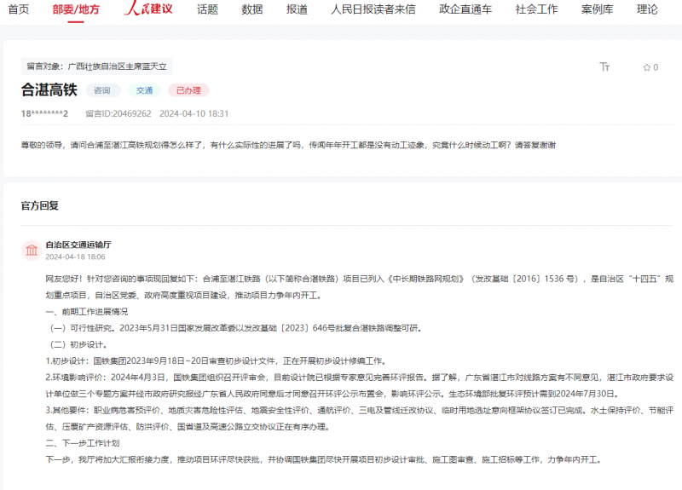
Task: Switch to the 部委/地方 tab
Action: (x=75, y=9)
